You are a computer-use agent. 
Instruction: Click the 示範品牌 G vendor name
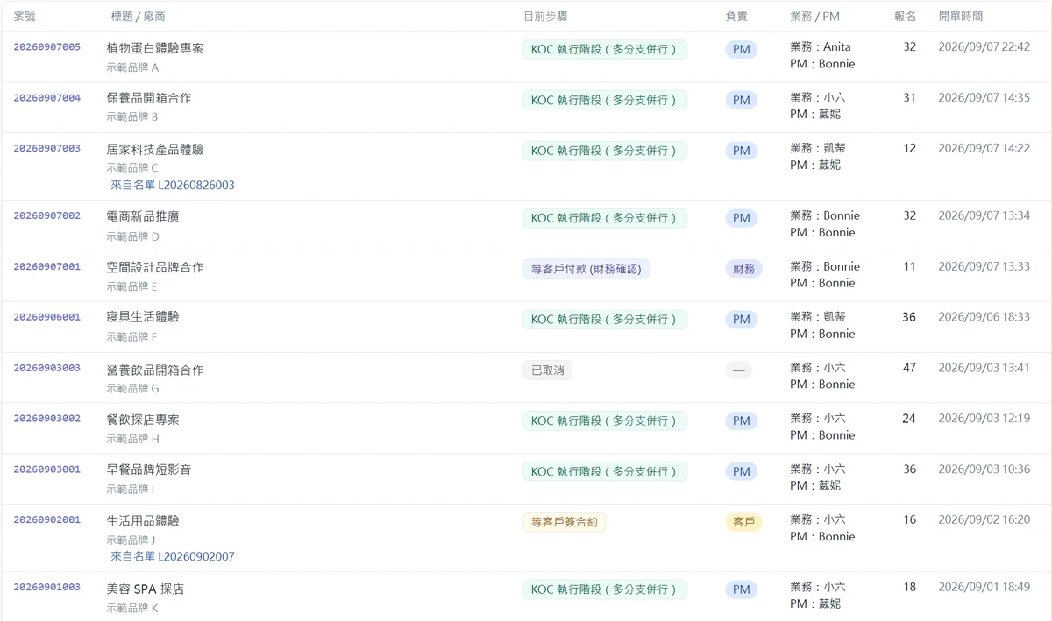pos(133,389)
